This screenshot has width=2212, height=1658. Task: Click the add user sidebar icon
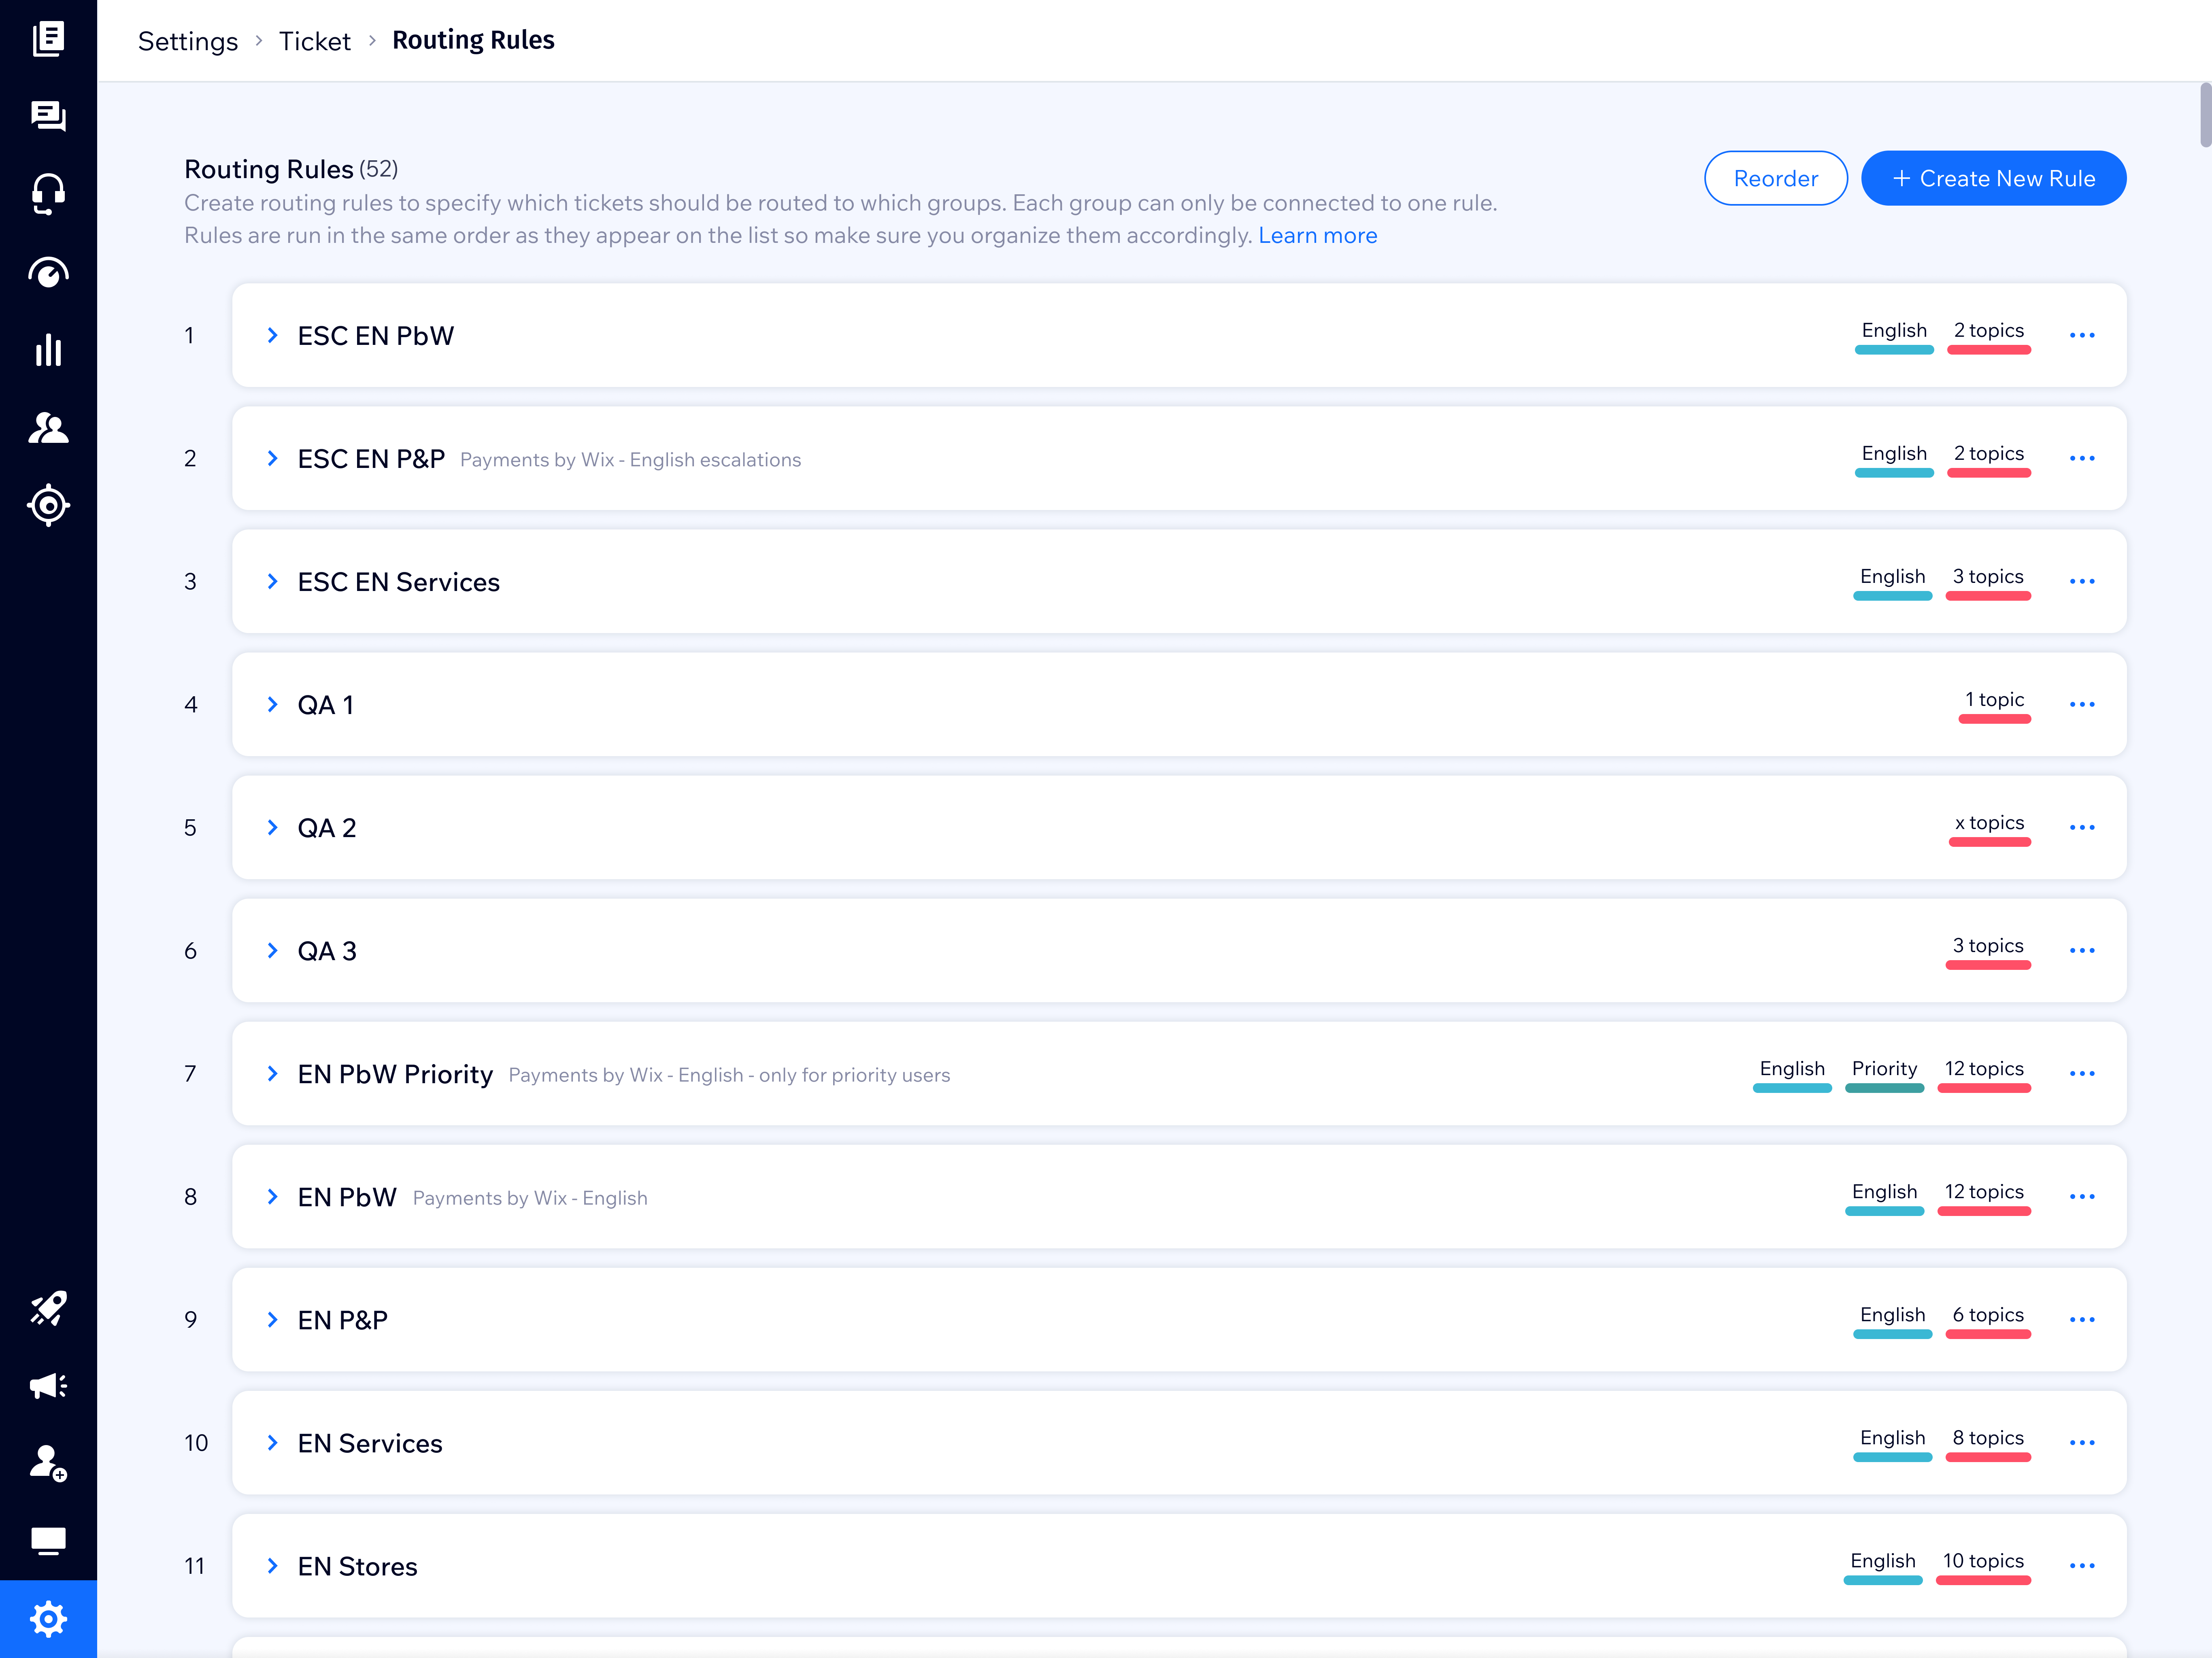pyautogui.click(x=48, y=1463)
